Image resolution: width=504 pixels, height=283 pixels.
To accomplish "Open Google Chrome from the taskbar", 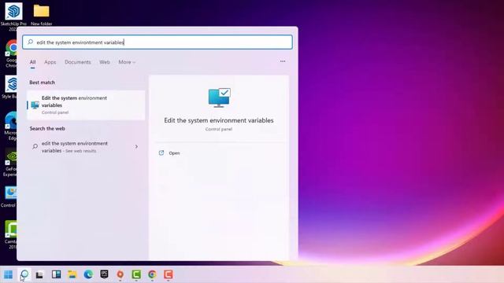I will (x=152, y=274).
